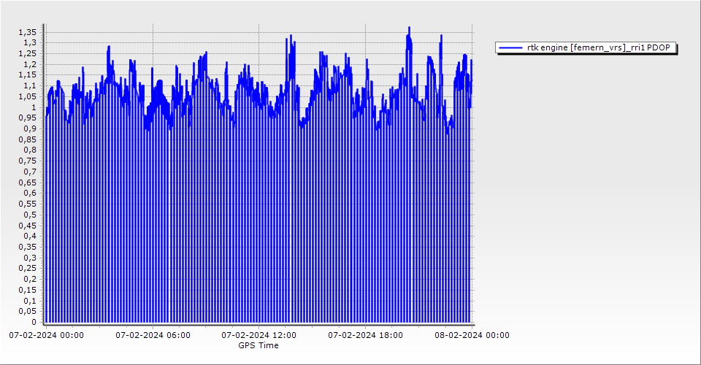Select the 08-02-2024 00:00 time label
The image size is (701, 365).
pos(472,335)
